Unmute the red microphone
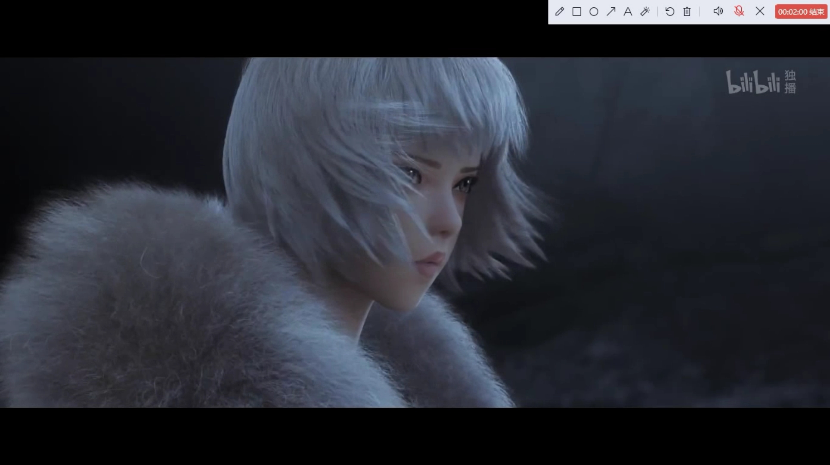The width and height of the screenshot is (830, 465). [x=739, y=12]
